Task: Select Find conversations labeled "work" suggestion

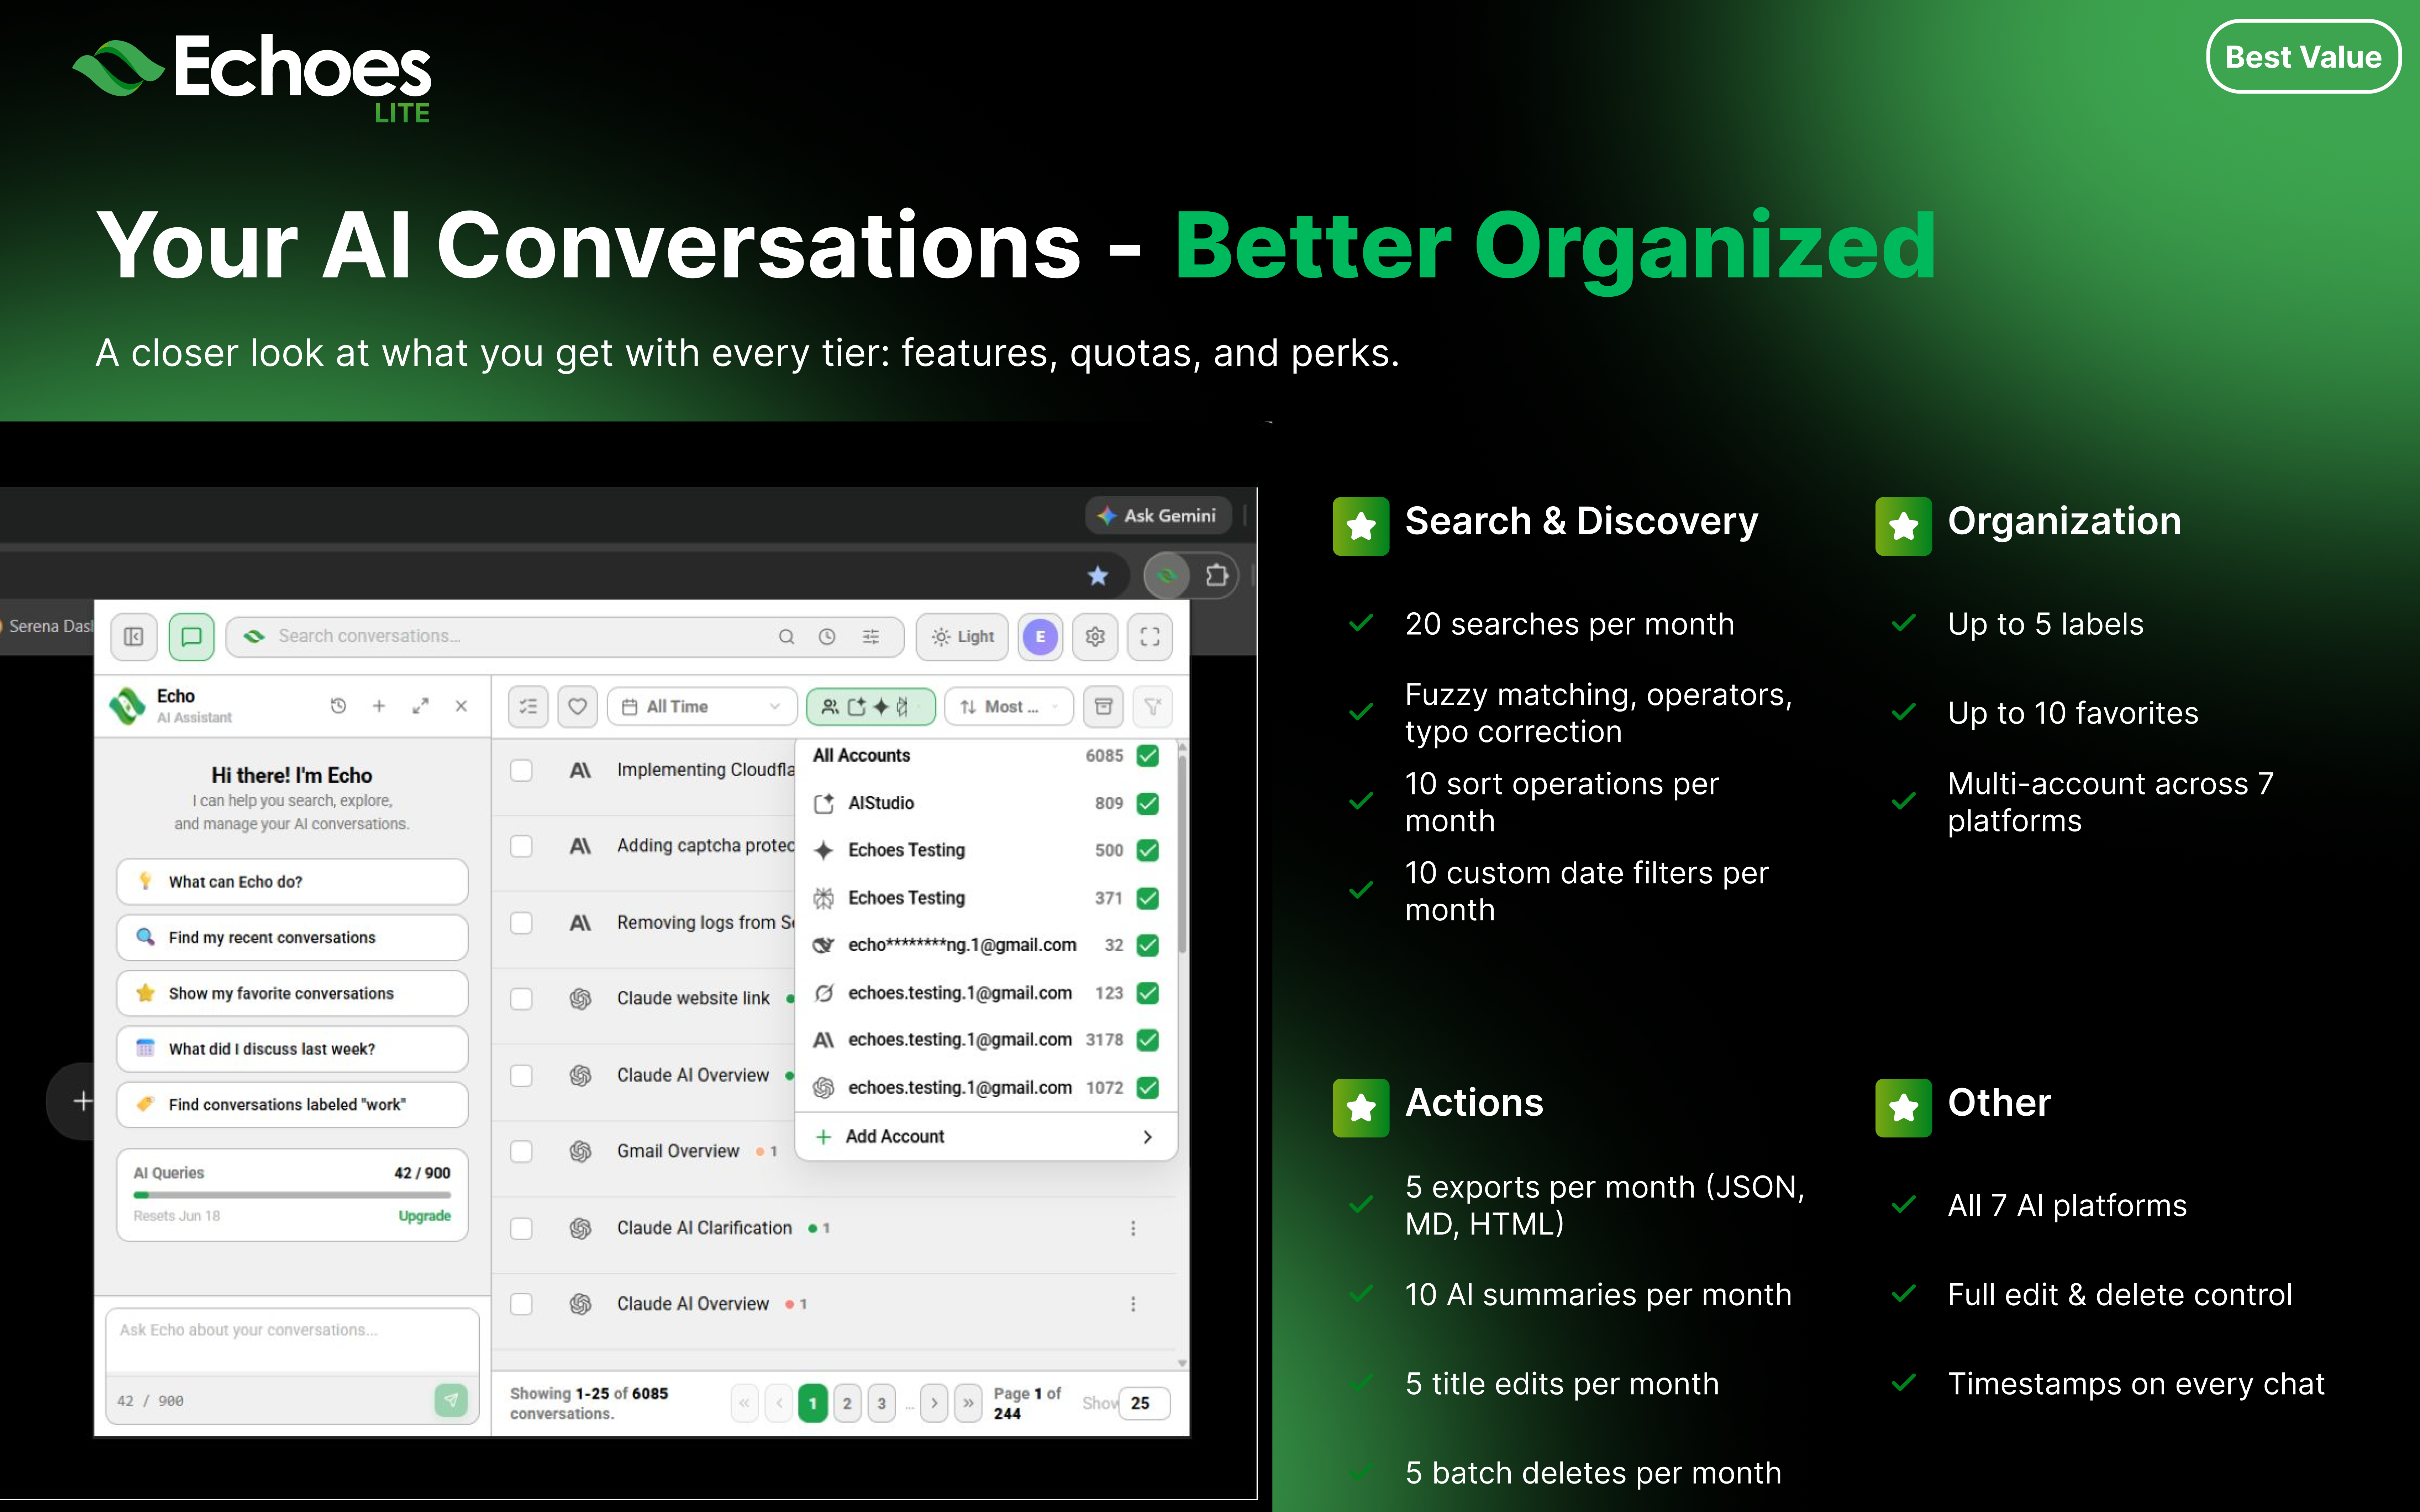Action: tap(292, 1105)
